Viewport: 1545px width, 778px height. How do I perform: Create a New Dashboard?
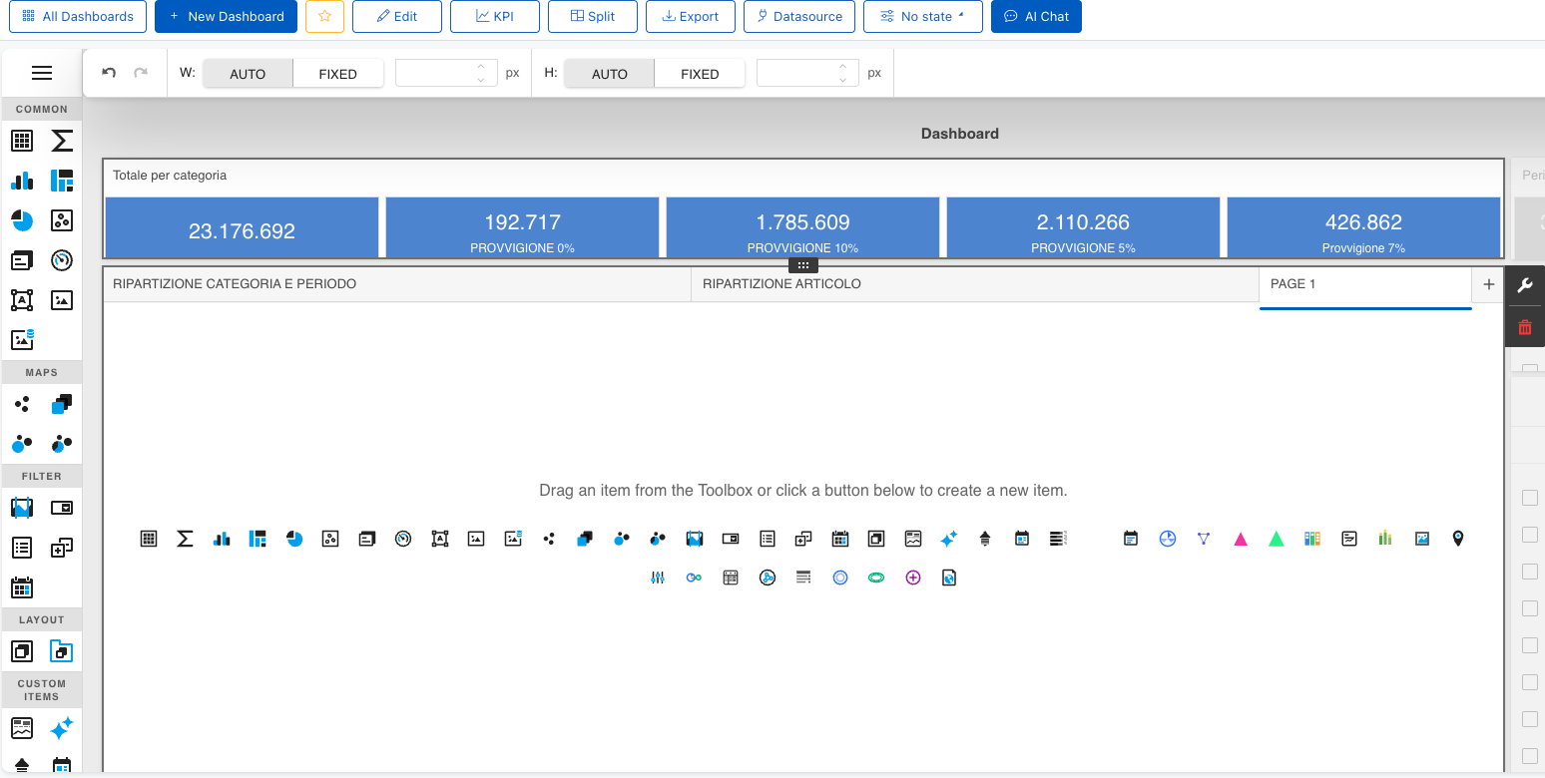click(x=226, y=16)
